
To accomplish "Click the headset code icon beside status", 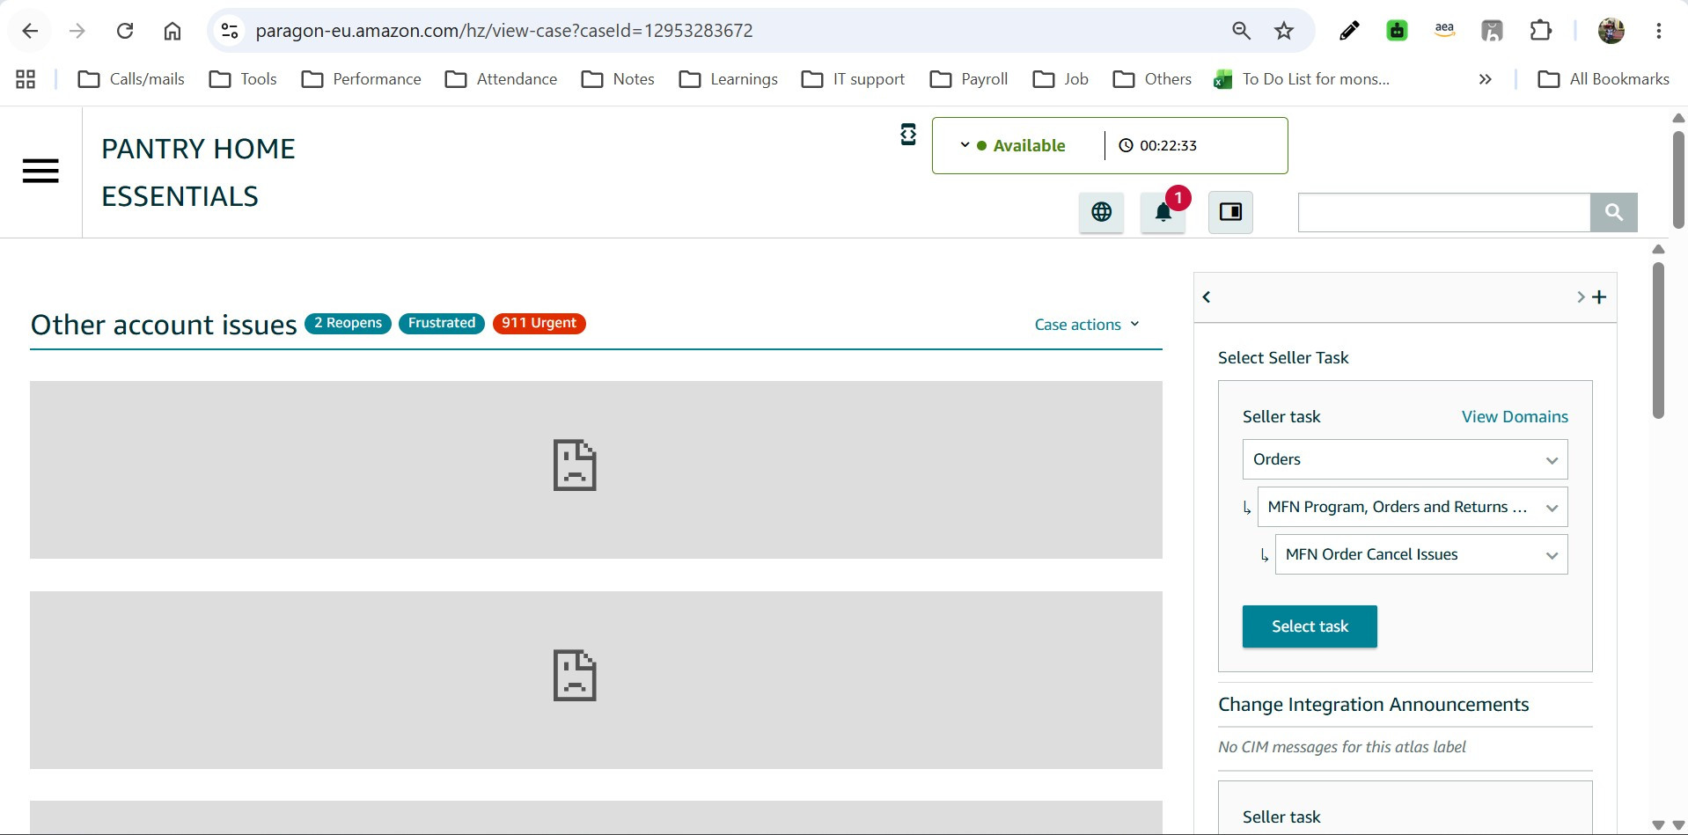I will point(908,135).
